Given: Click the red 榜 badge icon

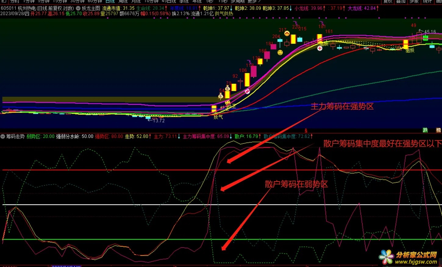Looking at the screenshot, I should (x=438, y=130).
